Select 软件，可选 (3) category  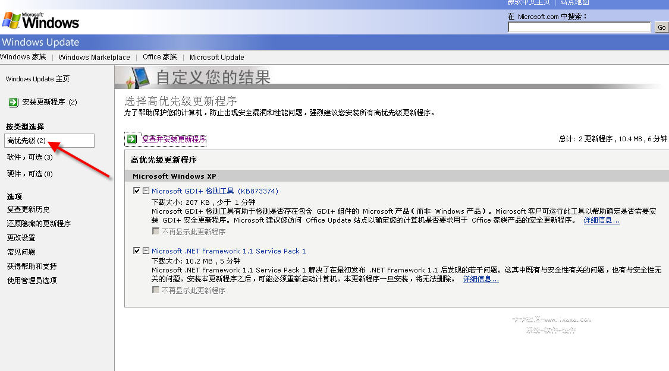(30, 157)
